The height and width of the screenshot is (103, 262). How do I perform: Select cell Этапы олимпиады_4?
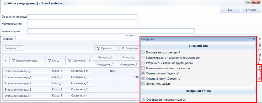(26, 96)
